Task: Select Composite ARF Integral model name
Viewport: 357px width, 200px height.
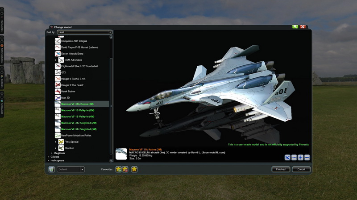Action: pos(74,41)
